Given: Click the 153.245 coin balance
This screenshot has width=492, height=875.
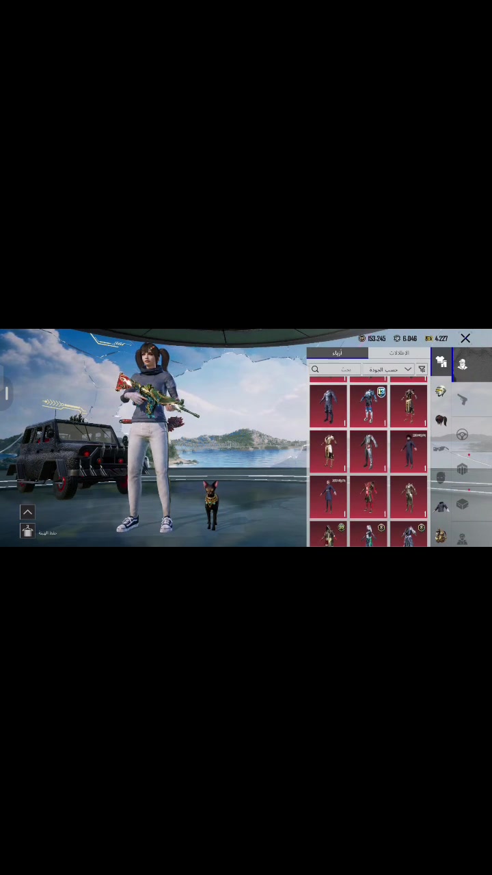Looking at the screenshot, I should [372, 338].
